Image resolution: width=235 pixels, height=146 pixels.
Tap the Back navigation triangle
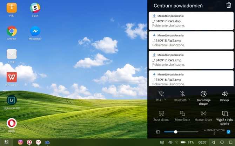click(213, 142)
